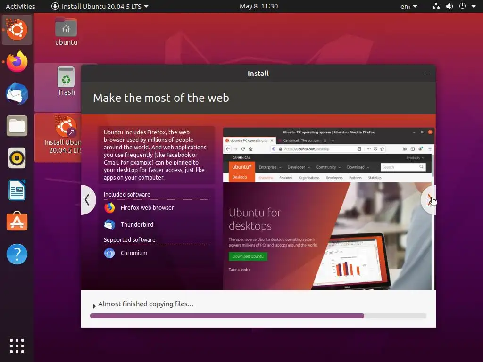This screenshot has height=362, width=483.
Task: Open the system menu dropdown arrow
Action: 474,6
